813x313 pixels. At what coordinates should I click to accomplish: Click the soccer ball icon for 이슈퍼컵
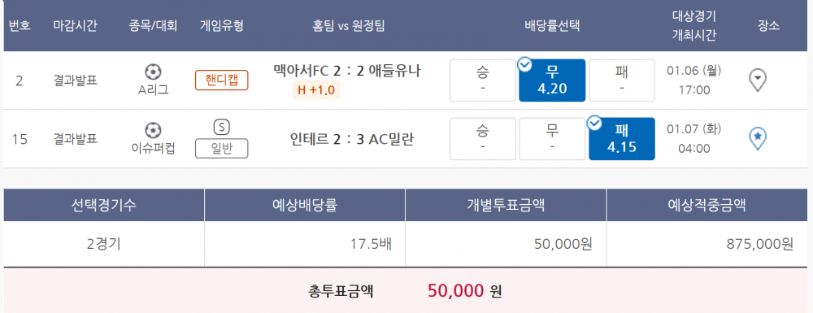[x=153, y=129]
